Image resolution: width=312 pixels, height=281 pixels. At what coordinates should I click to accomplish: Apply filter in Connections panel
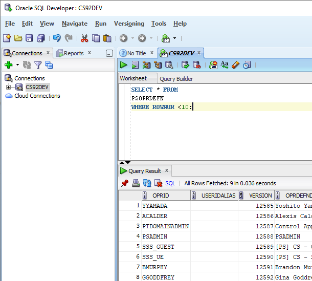[x=38, y=65]
